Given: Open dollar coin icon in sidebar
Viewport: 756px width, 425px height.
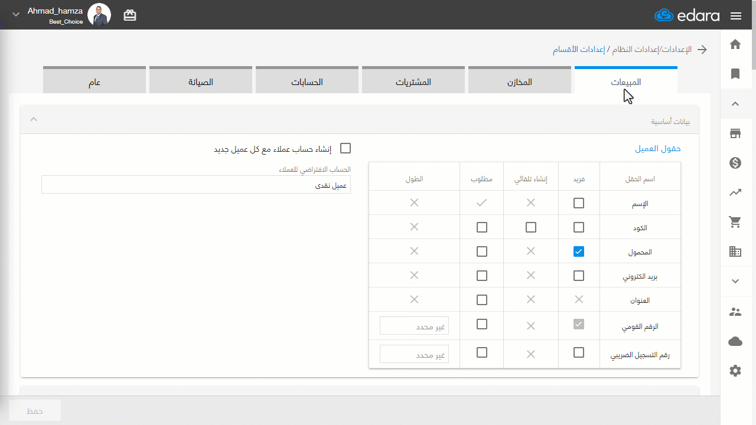Looking at the screenshot, I should [735, 163].
